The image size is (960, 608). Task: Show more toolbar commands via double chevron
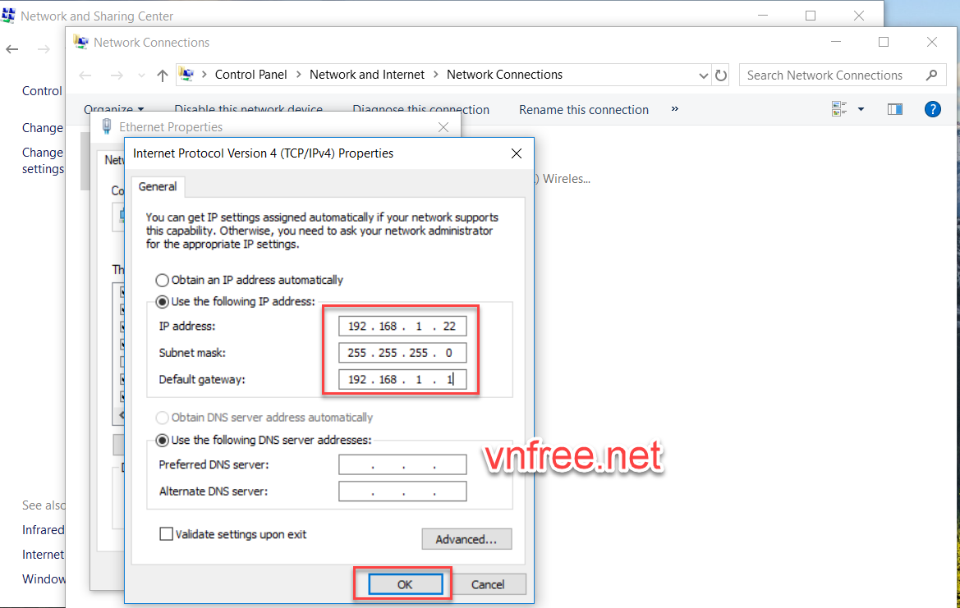(675, 109)
